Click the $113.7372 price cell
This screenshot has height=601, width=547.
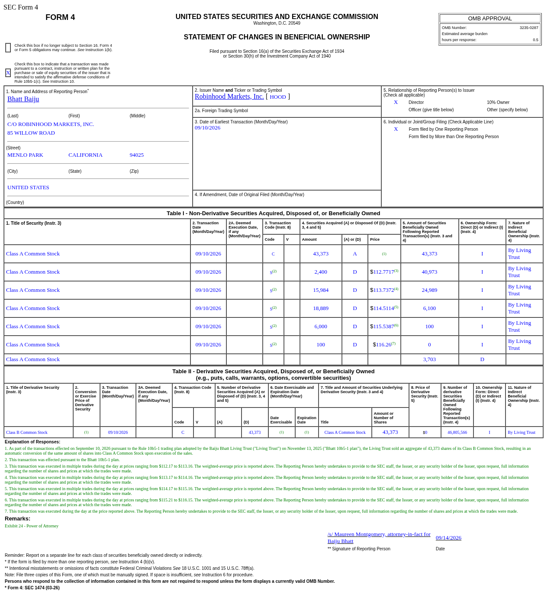click(384, 290)
